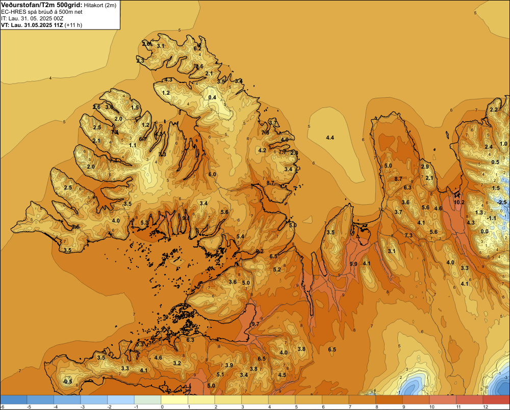This screenshot has width=510, height=410.
Task: Select the legend color swatch between 7 and 8
Action: tap(362, 399)
